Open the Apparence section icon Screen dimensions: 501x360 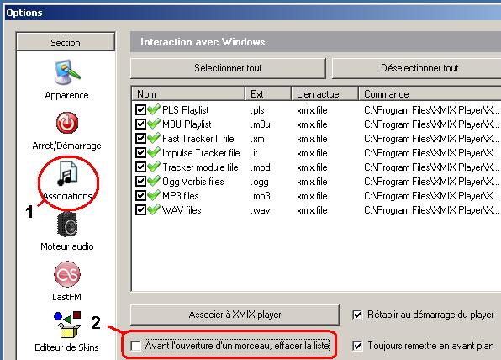66,73
